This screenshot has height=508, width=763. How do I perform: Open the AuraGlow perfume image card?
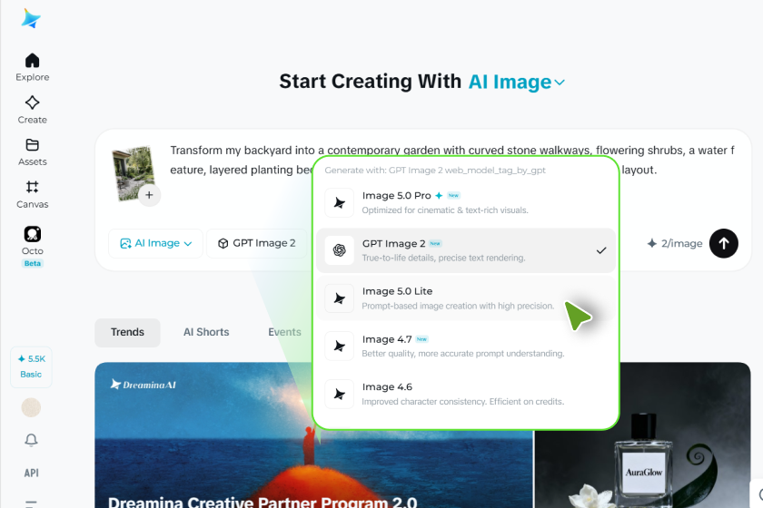point(643,437)
